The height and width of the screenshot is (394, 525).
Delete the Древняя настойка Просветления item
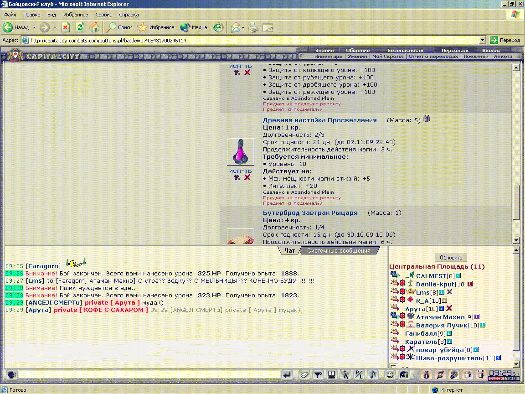point(247,177)
